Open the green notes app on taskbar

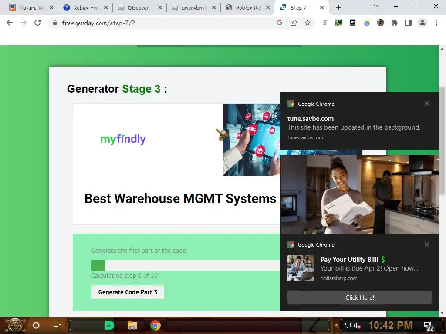[x=109, y=325]
